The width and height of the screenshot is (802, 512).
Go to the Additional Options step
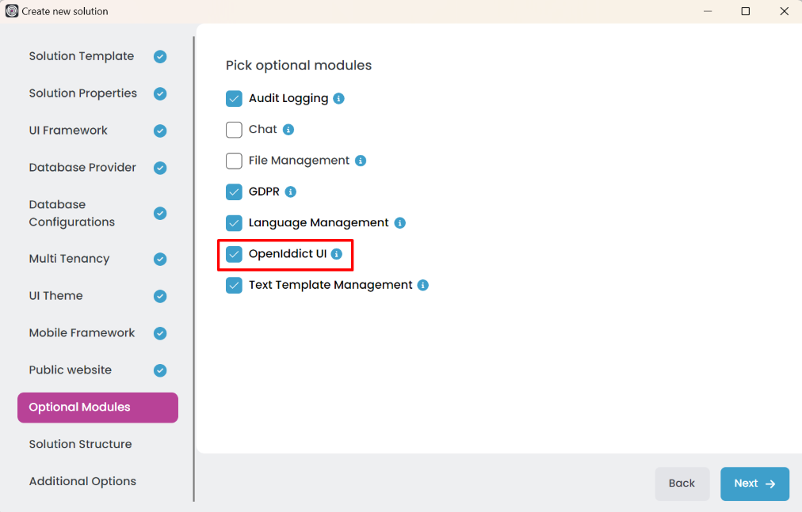tap(82, 481)
